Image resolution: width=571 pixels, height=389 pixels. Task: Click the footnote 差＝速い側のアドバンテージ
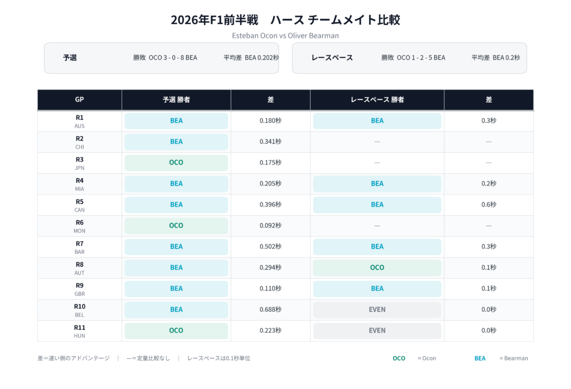[74, 358]
